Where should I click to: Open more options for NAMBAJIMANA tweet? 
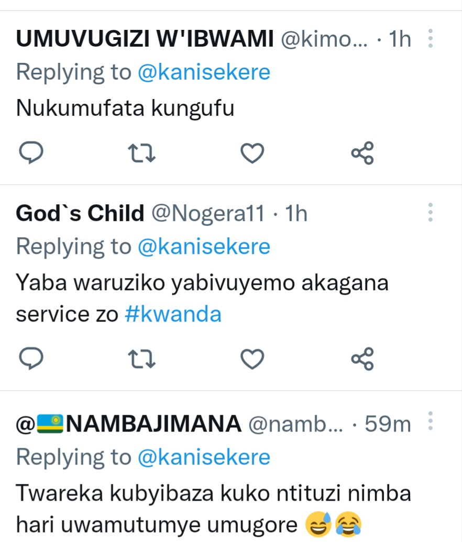point(430,421)
